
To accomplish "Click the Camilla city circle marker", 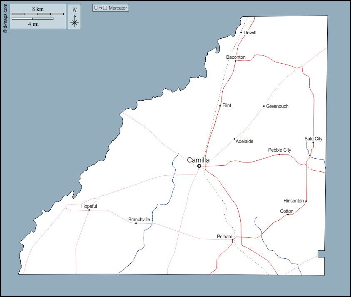I will pos(199,166).
